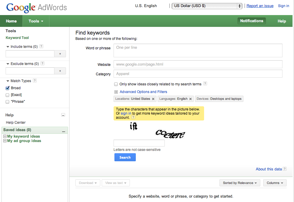Open the Columns dropdown
Viewport: 294px width, 202px height.
(x=275, y=183)
